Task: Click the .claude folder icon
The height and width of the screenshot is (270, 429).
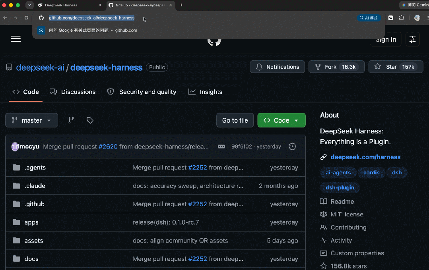Action: (16, 186)
